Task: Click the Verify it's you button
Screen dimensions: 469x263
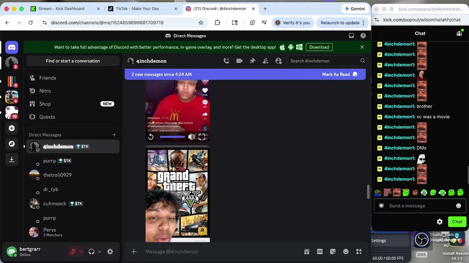Action: [x=293, y=23]
